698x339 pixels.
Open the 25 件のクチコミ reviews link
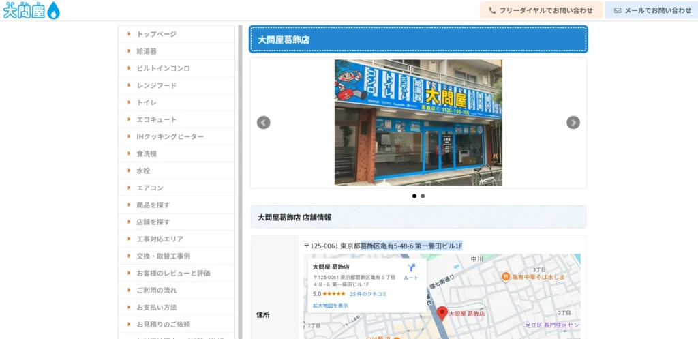coord(368,294)
